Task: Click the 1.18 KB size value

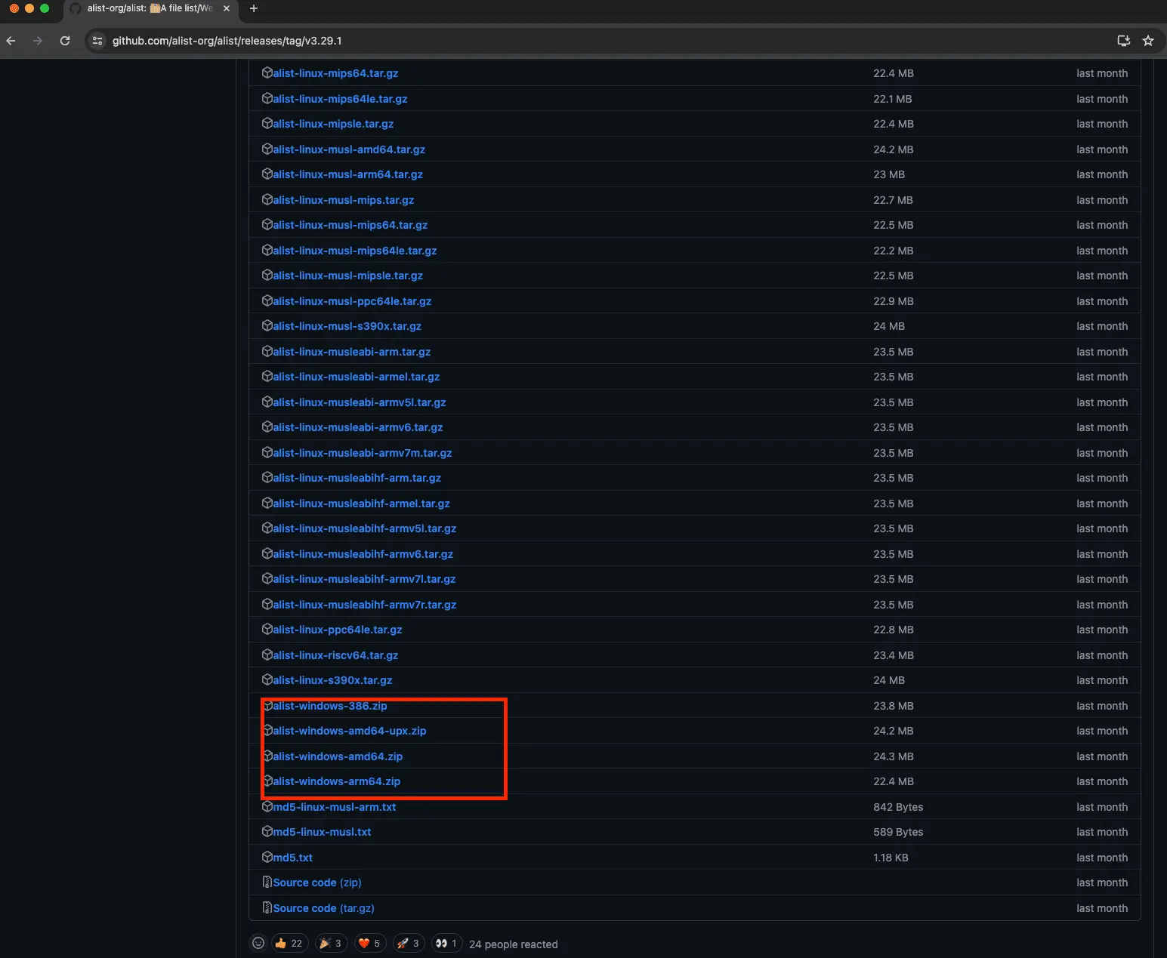Action: pyautogui.click(x=891, y=858)
